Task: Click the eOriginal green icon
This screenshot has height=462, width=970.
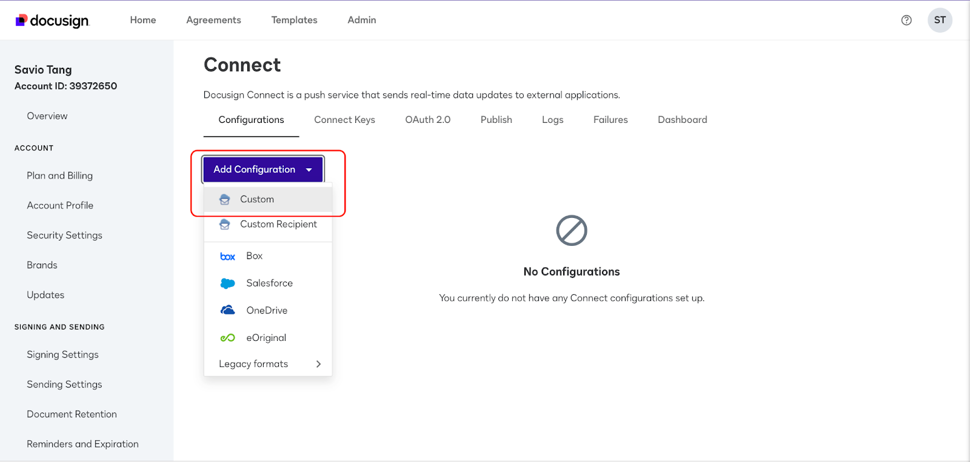Action: [x=227, y=338]
